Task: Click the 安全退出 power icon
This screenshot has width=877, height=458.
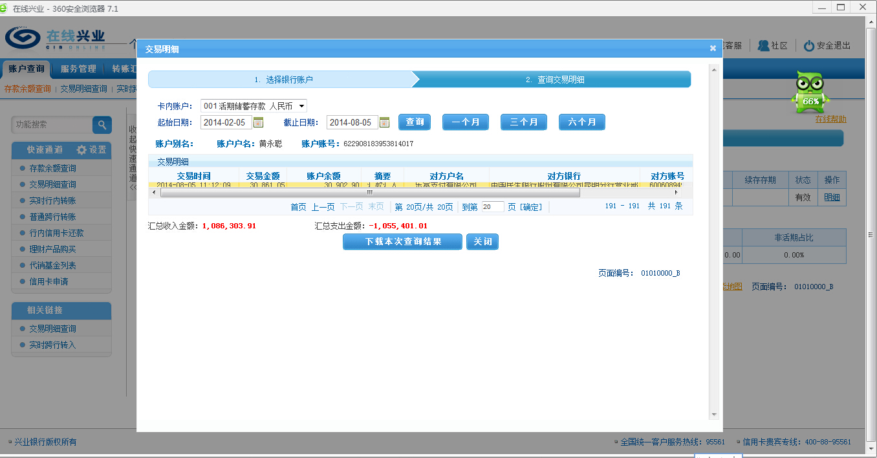Action: (808, 46)
